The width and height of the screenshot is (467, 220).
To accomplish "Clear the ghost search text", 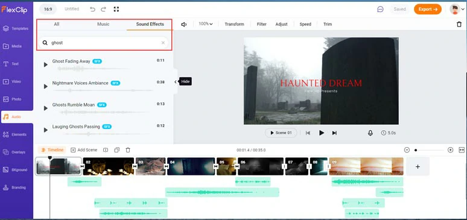I will tap(163, 43).
